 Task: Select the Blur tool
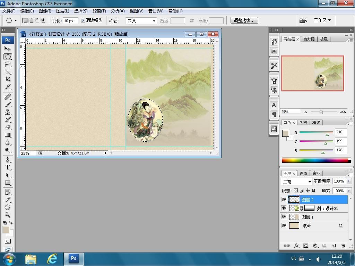(x=8, y=142)
